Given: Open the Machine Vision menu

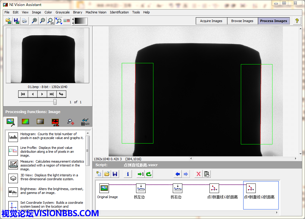Looking at the screenshot, I should coord(96,12).
